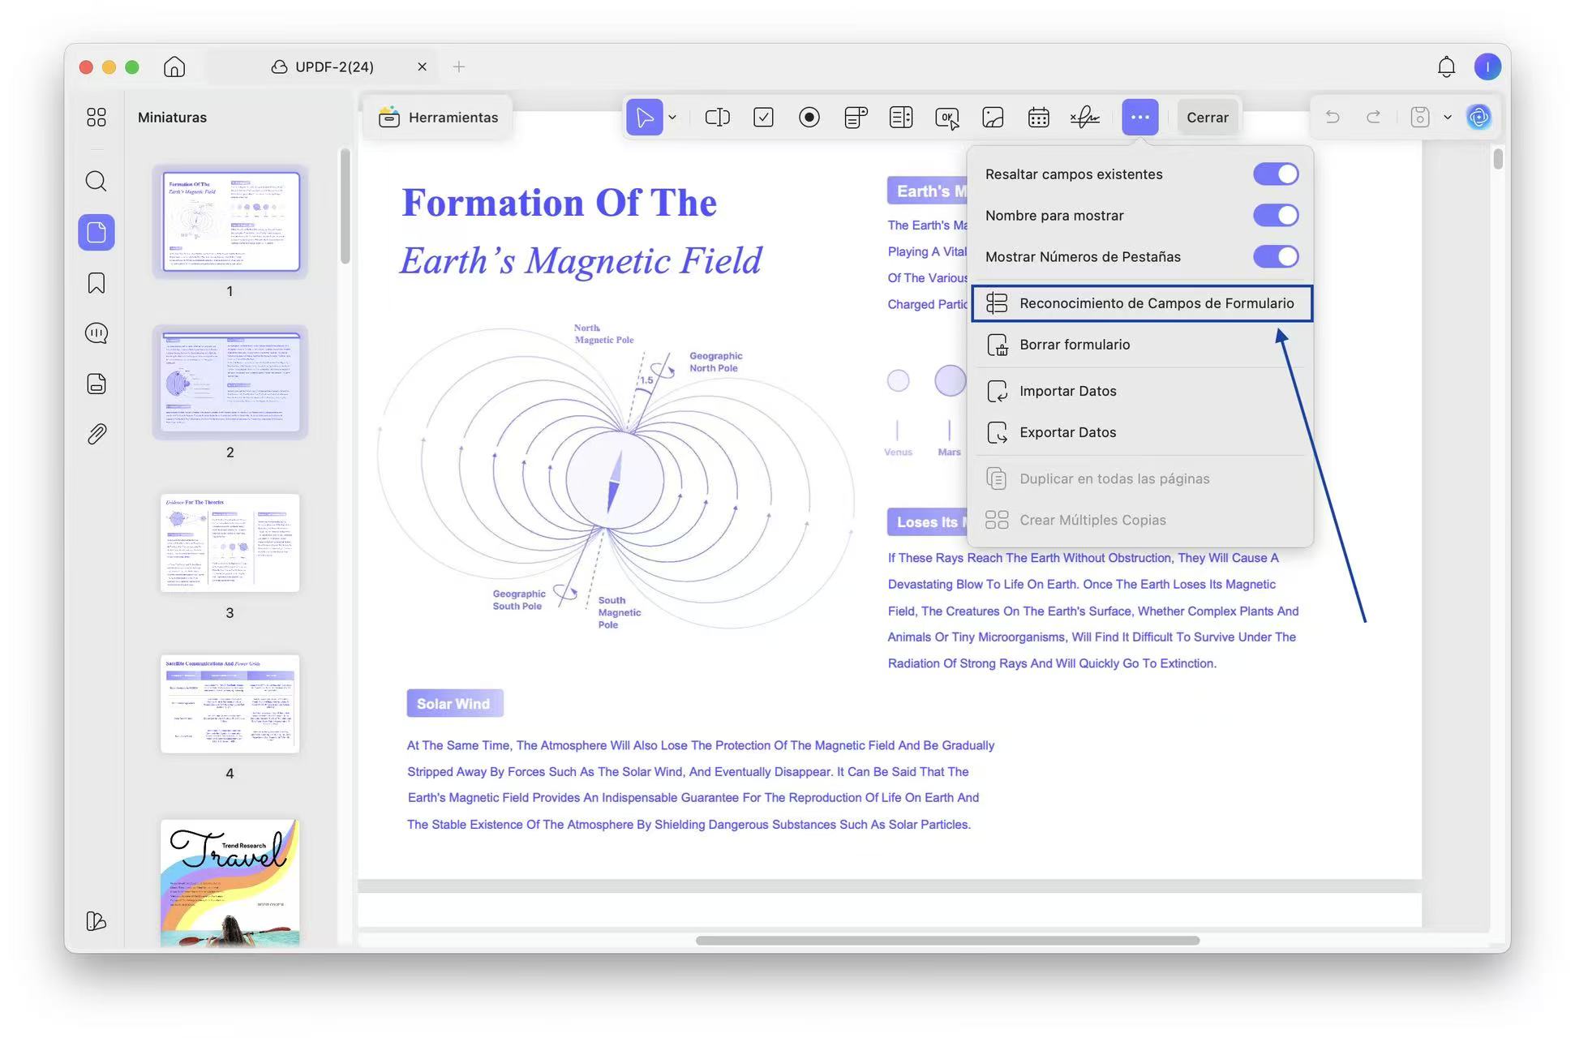Image resolution: width=1575 pixels, height=1038 pixels.
Task: Toggle Mostrar Números de Pestañas switch
Action: click(x=1275, y=257)
